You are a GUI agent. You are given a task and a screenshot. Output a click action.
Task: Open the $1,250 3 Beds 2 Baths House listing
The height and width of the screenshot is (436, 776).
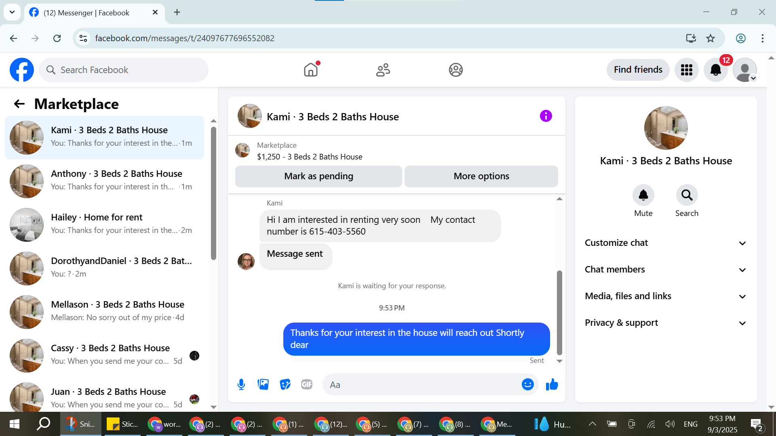[310, 157]
